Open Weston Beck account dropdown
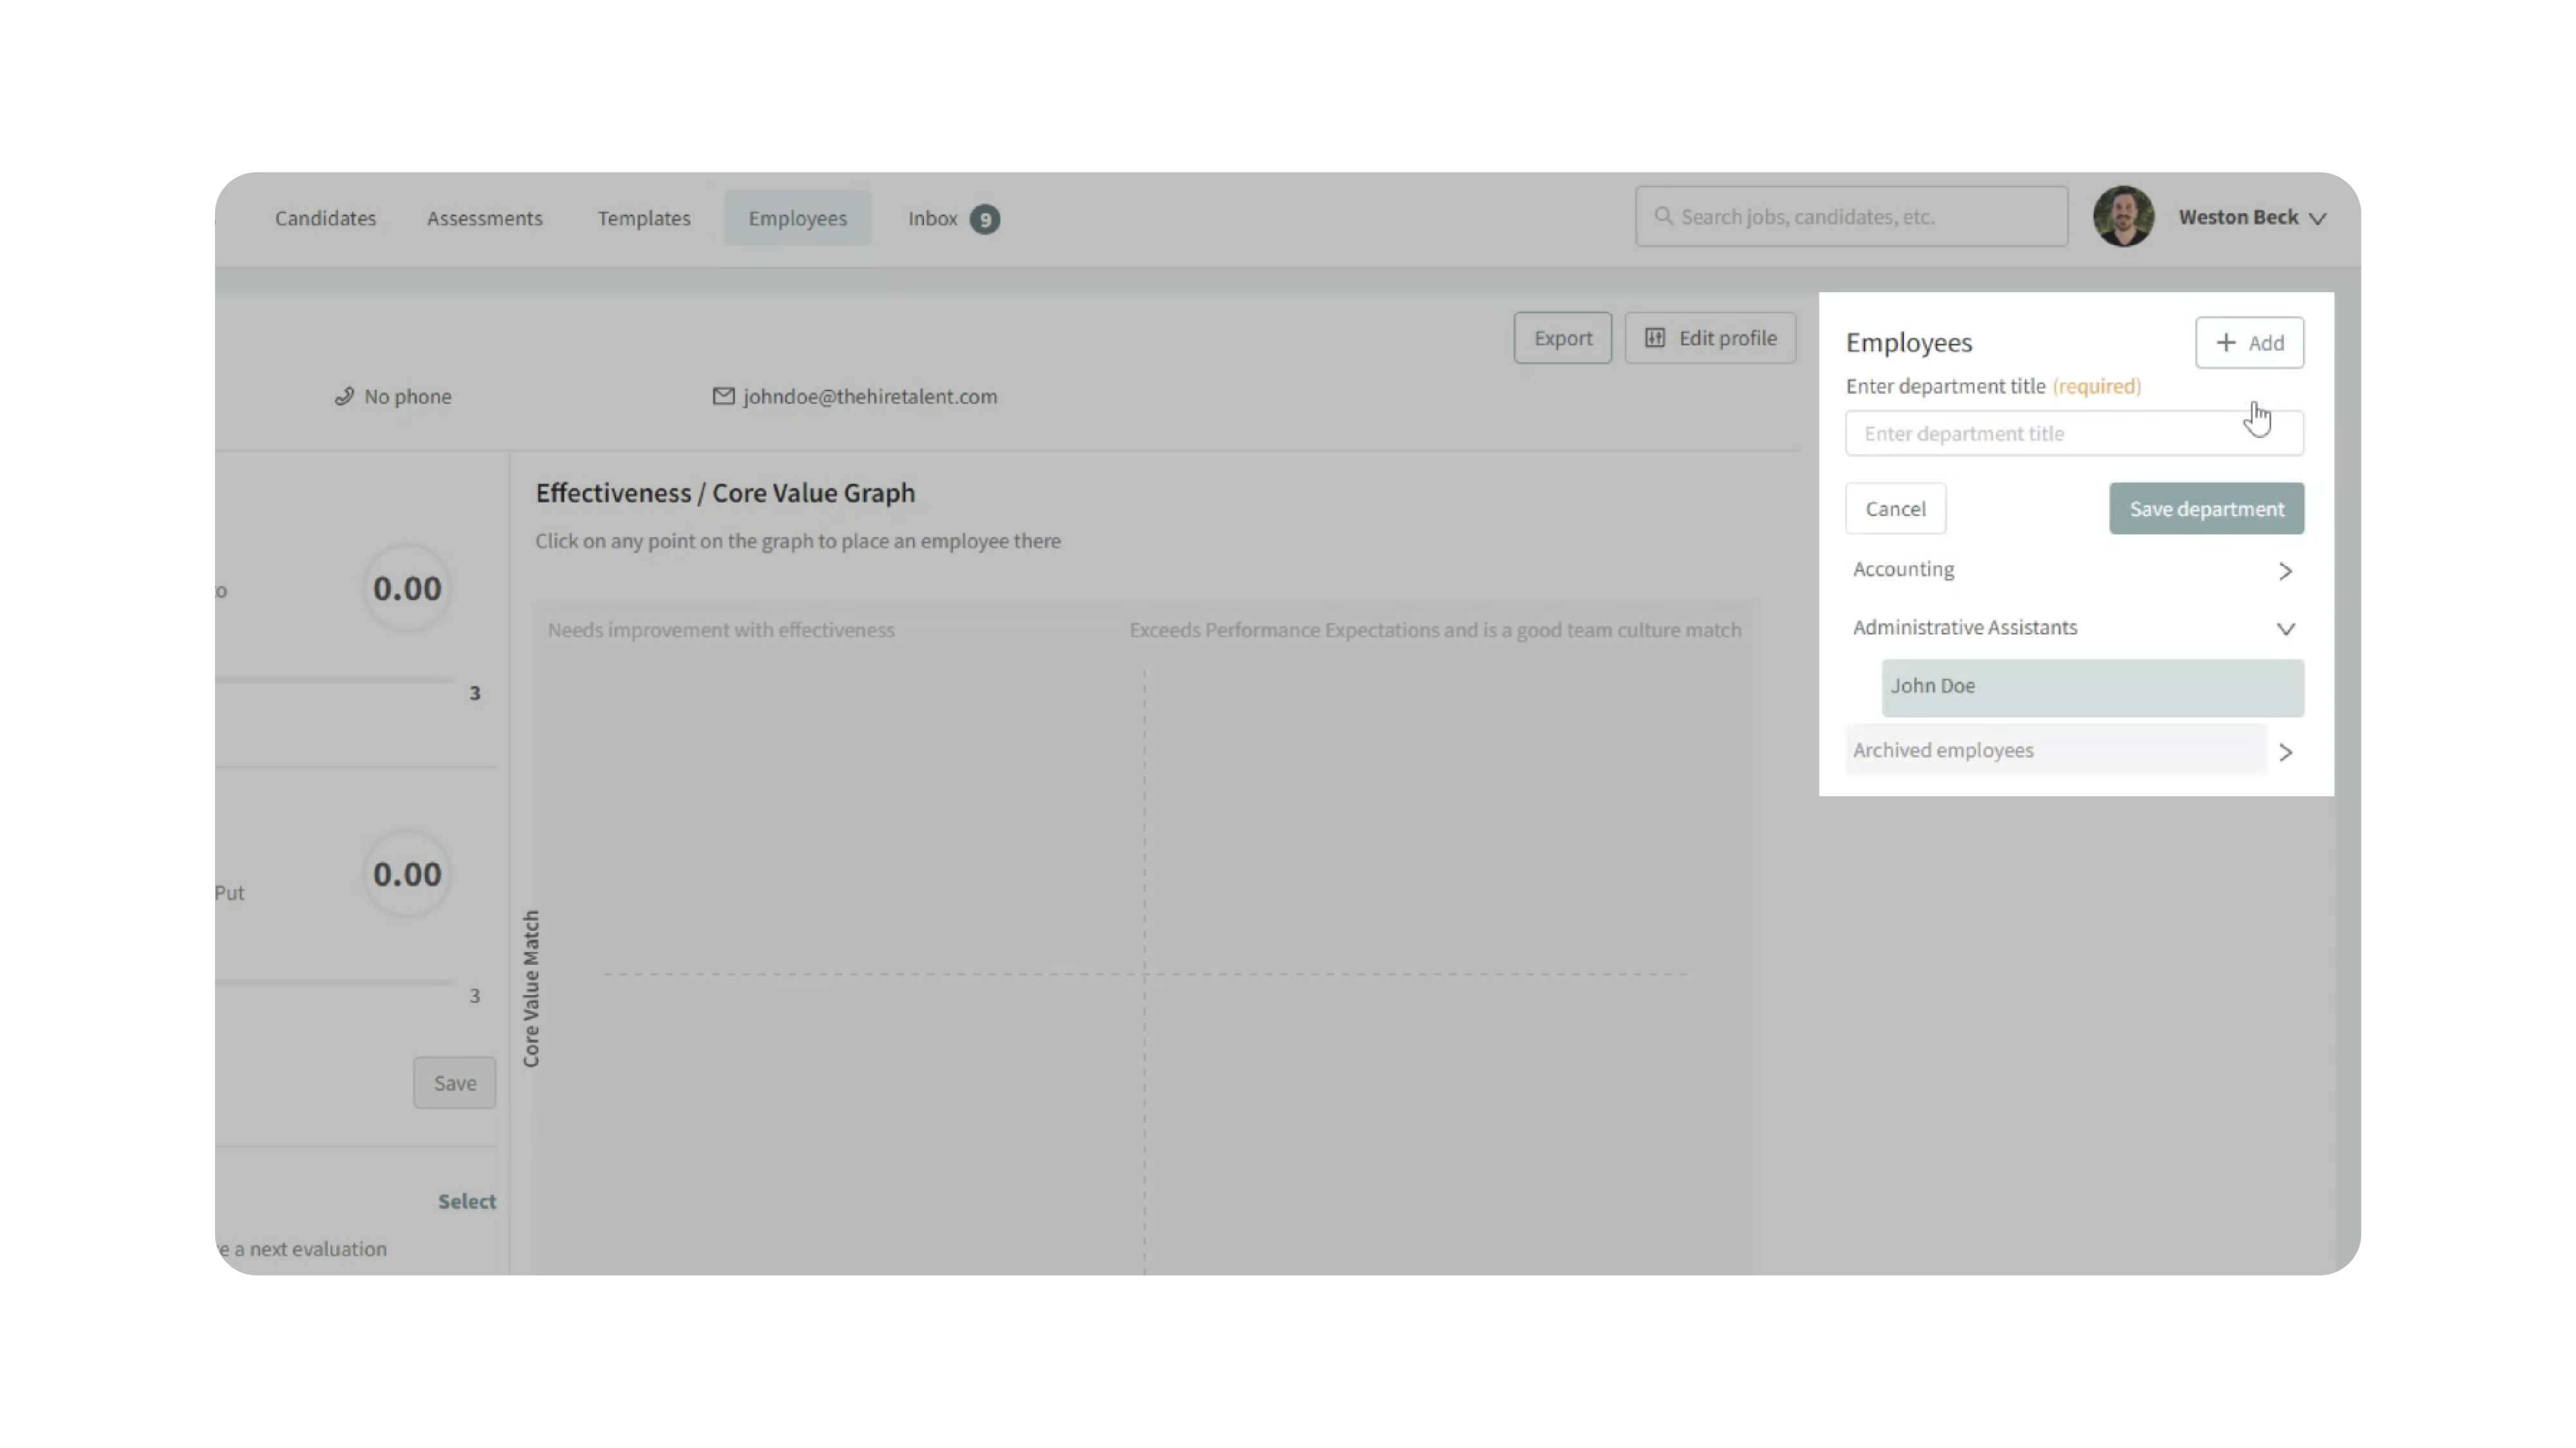 [x=2317, y=218]
